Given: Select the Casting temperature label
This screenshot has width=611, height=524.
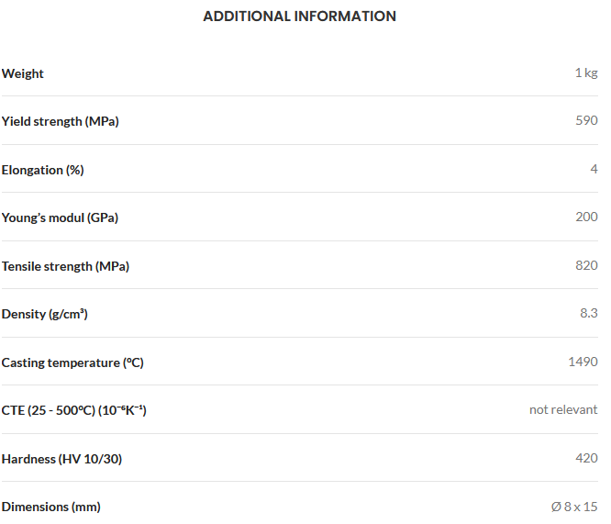Looking at the screenshot, I should tap(72, 363).
